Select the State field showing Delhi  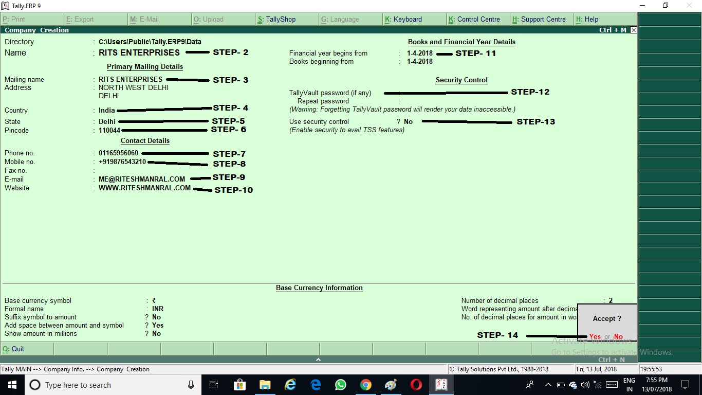point(107,122)
